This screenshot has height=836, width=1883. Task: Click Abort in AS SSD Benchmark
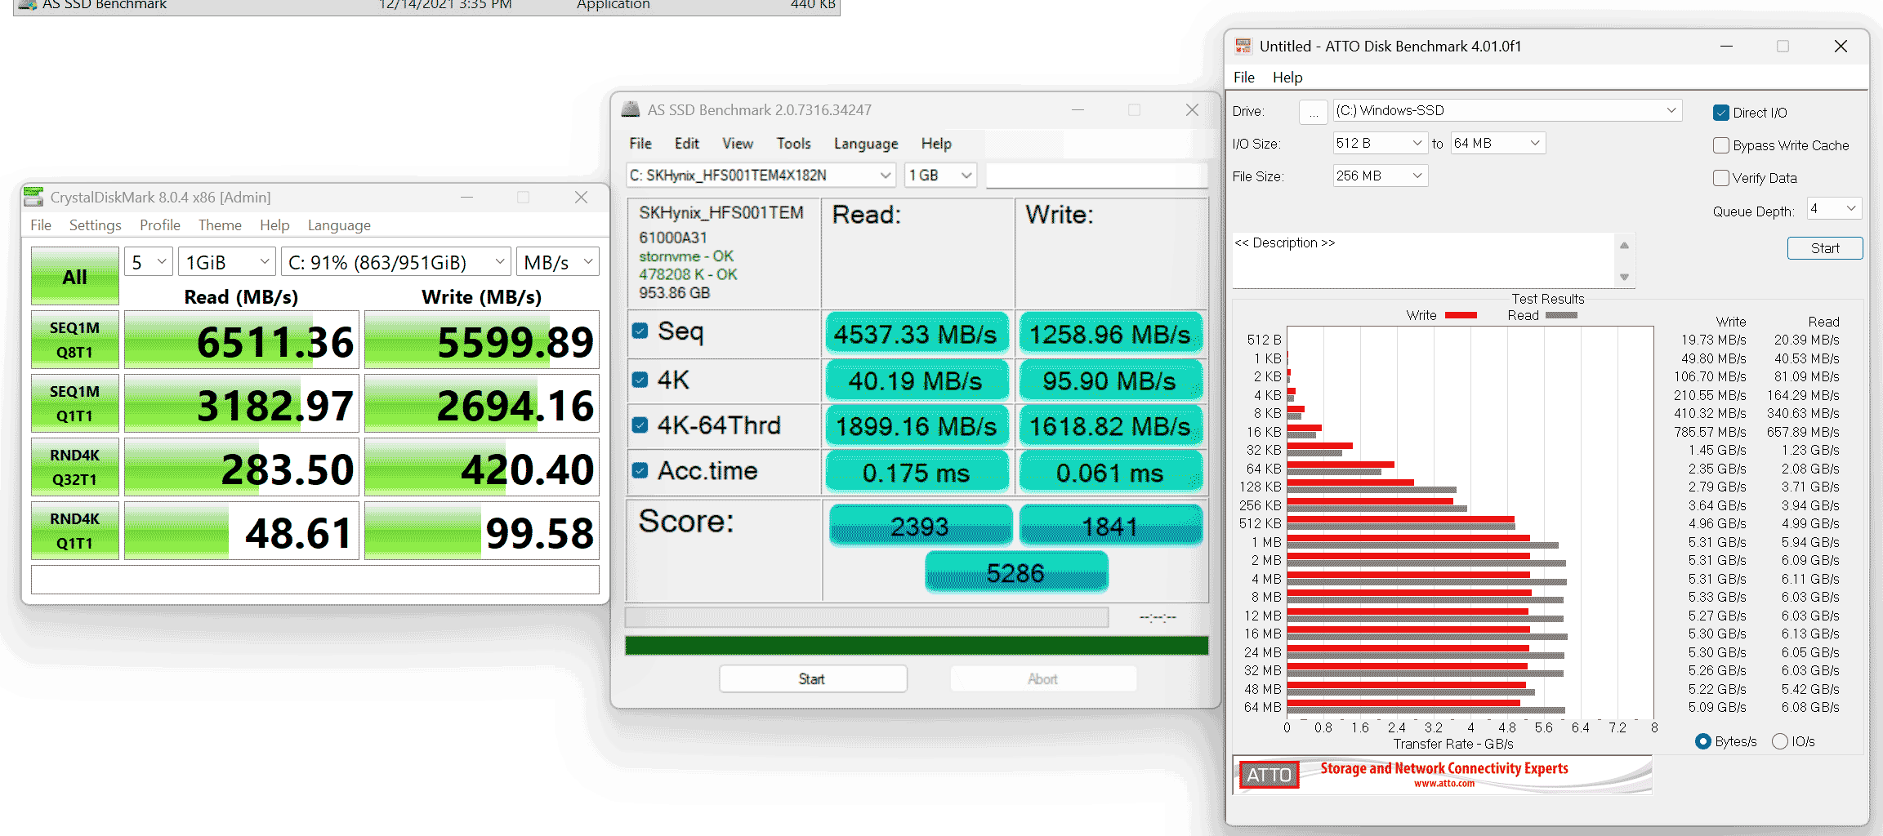click(x=1043, y=679)
